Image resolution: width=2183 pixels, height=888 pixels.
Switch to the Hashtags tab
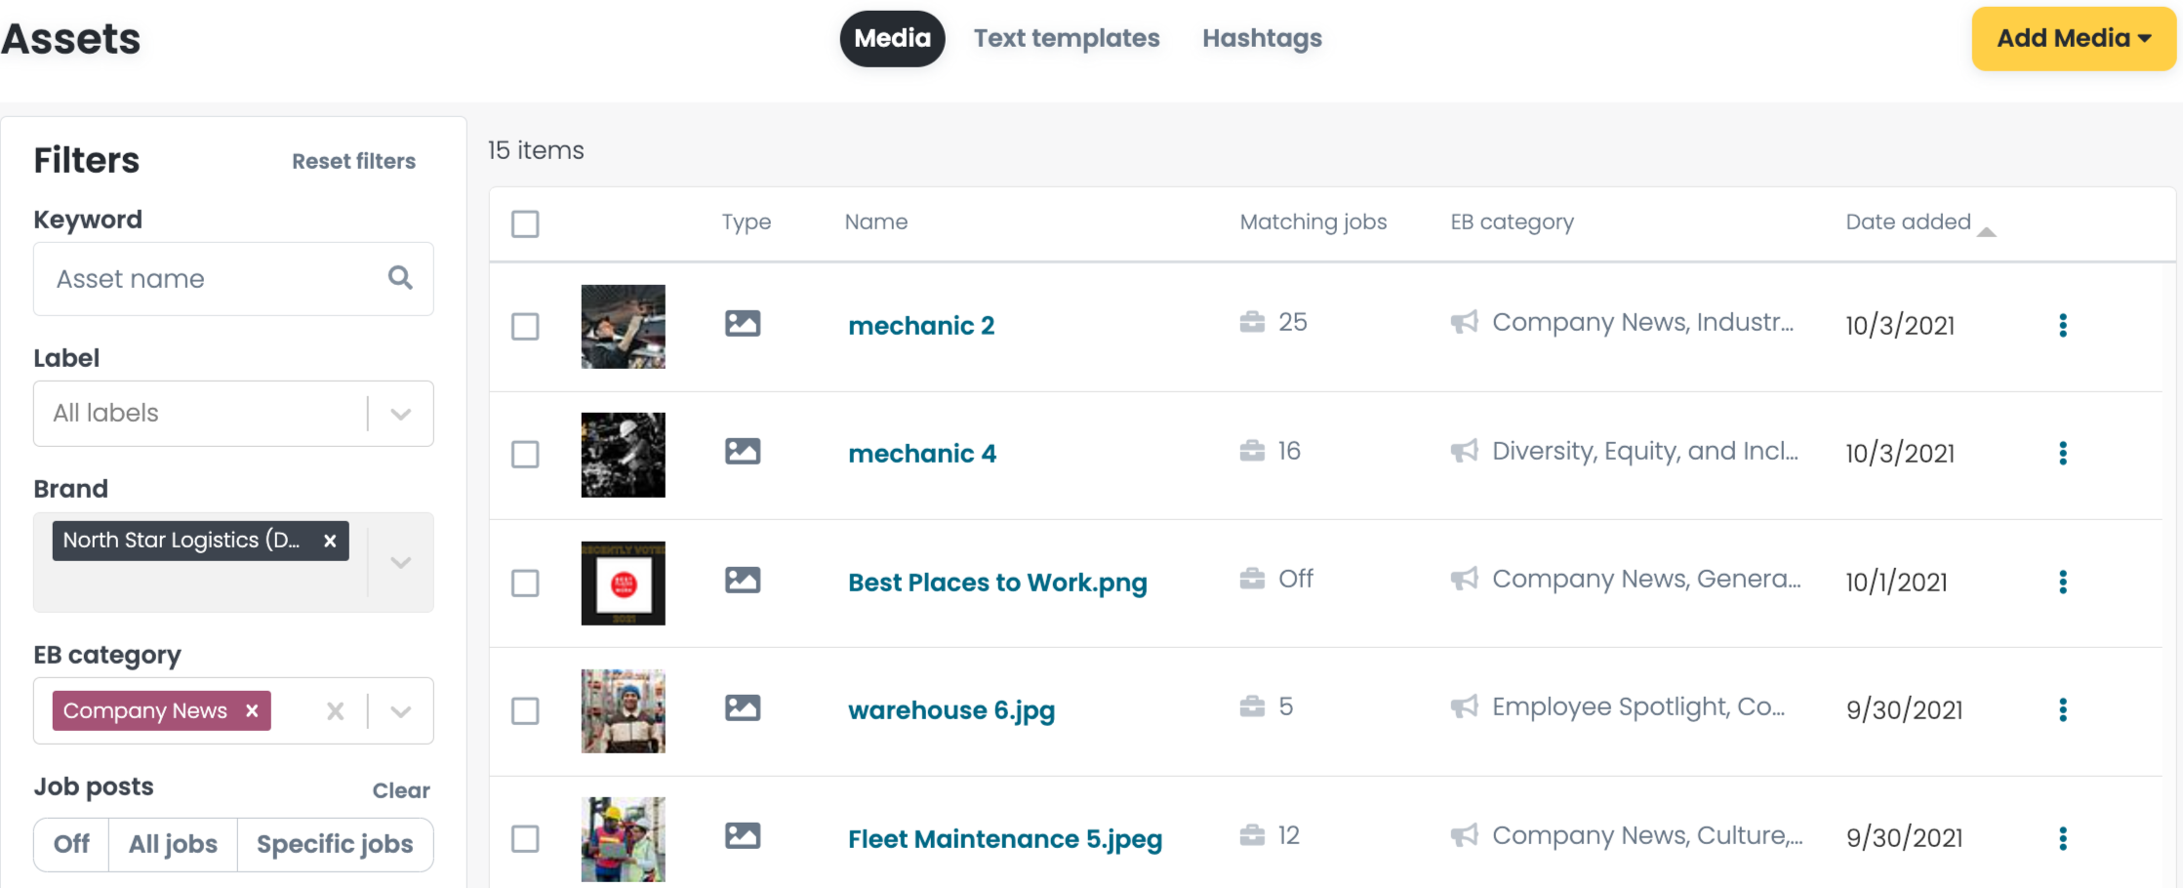(1262, 38)
